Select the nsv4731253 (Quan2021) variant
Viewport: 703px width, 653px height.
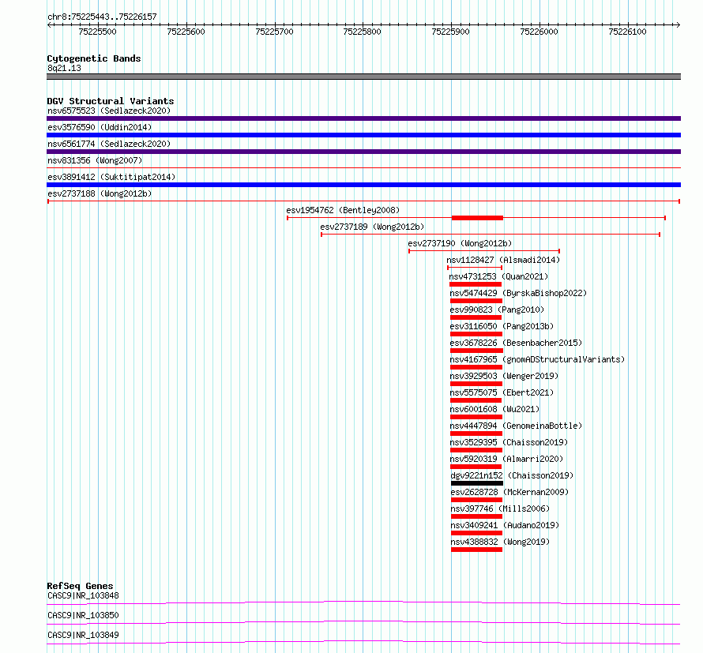point(498,276)
